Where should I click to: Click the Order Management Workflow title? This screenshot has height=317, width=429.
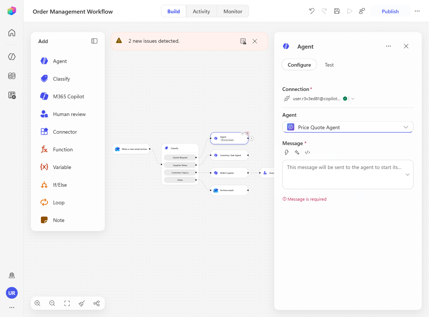(73, 11)
